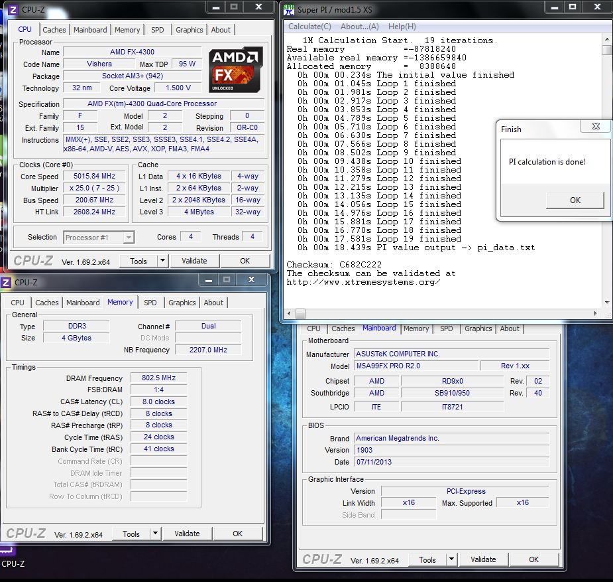Open the About...(A) menu in Super PI
This screenshot has width=613, height=582.
coord(360,27)
